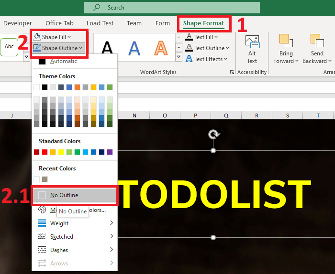Open the Developer tab
The height and width of the screenshot is (274, 335).
[18, 23]
